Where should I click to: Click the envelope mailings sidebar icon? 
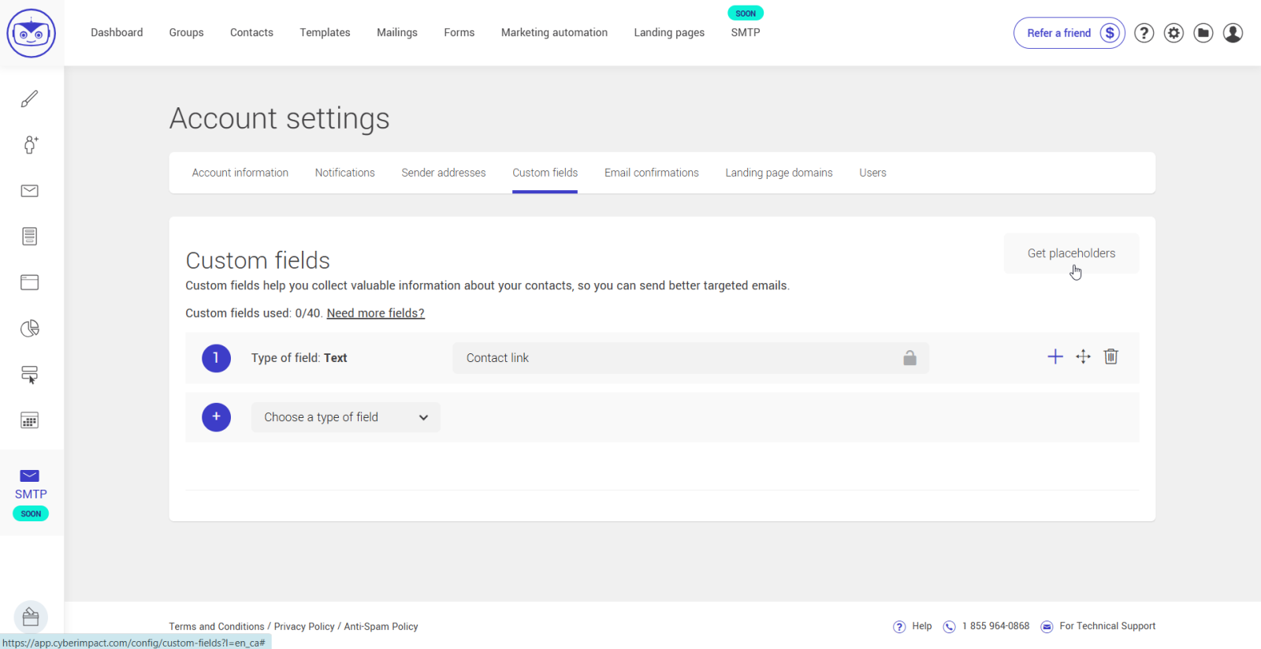coord(30,191)
